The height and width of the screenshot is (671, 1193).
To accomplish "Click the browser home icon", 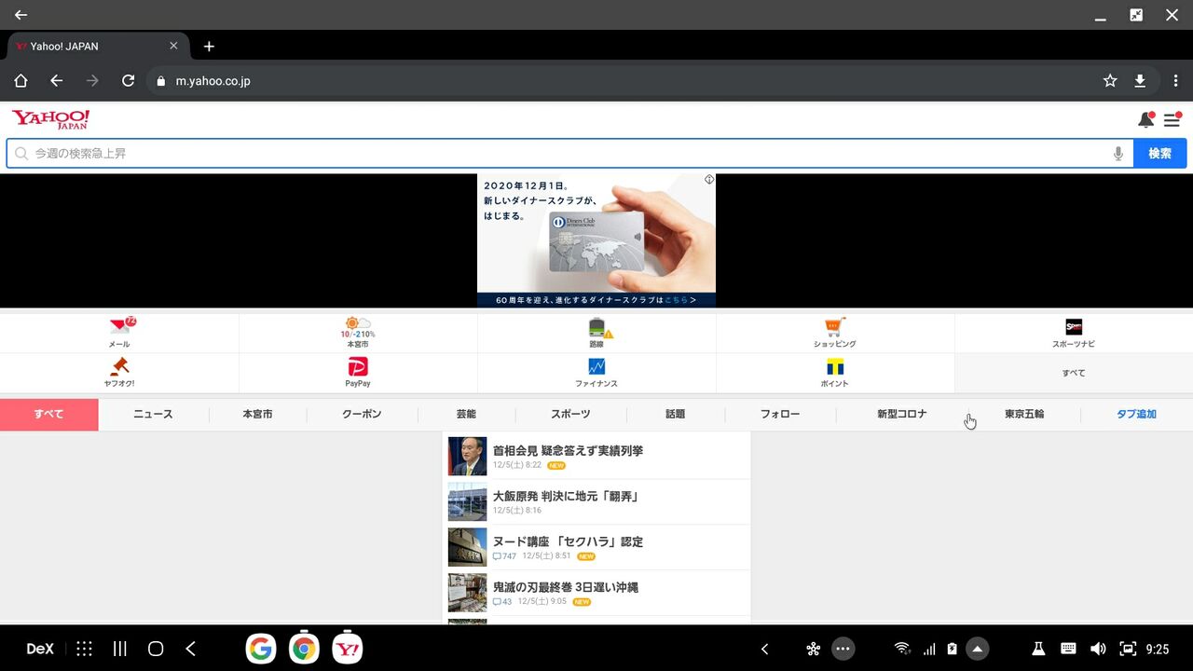I will click(x=21, y=81).
